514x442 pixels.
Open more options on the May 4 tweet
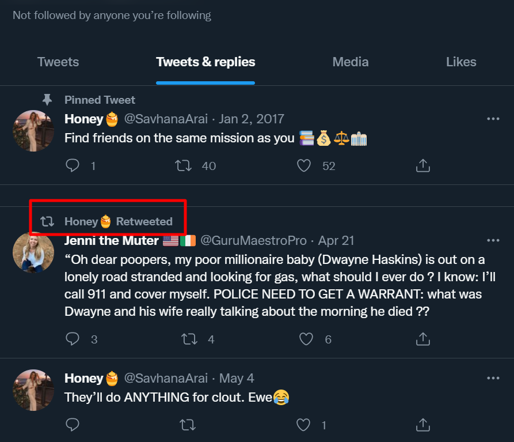493,379
